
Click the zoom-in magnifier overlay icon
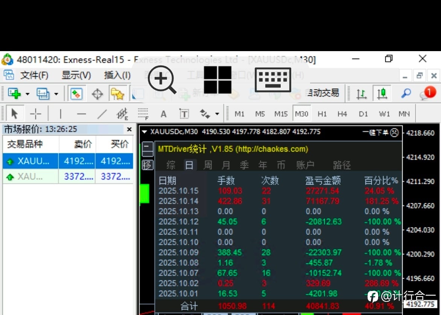(x=162, y=80)
